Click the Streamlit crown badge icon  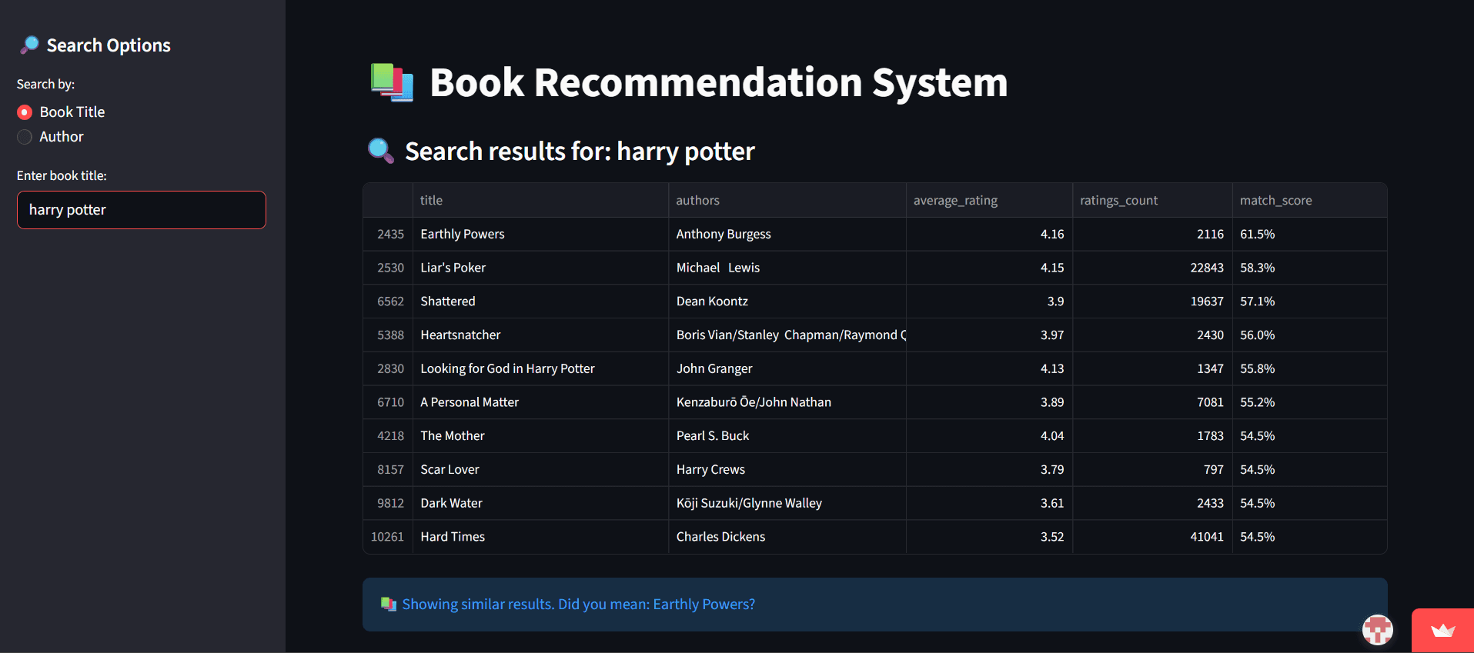click(x=1442, y=631)
